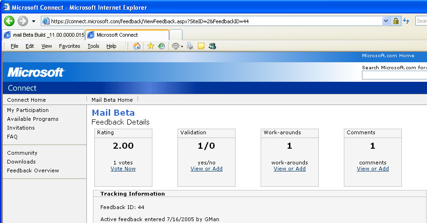Click the Feeds broadcast icon
Image resolution: width=427 pixels, height=223 pixels.
(176, 46)
